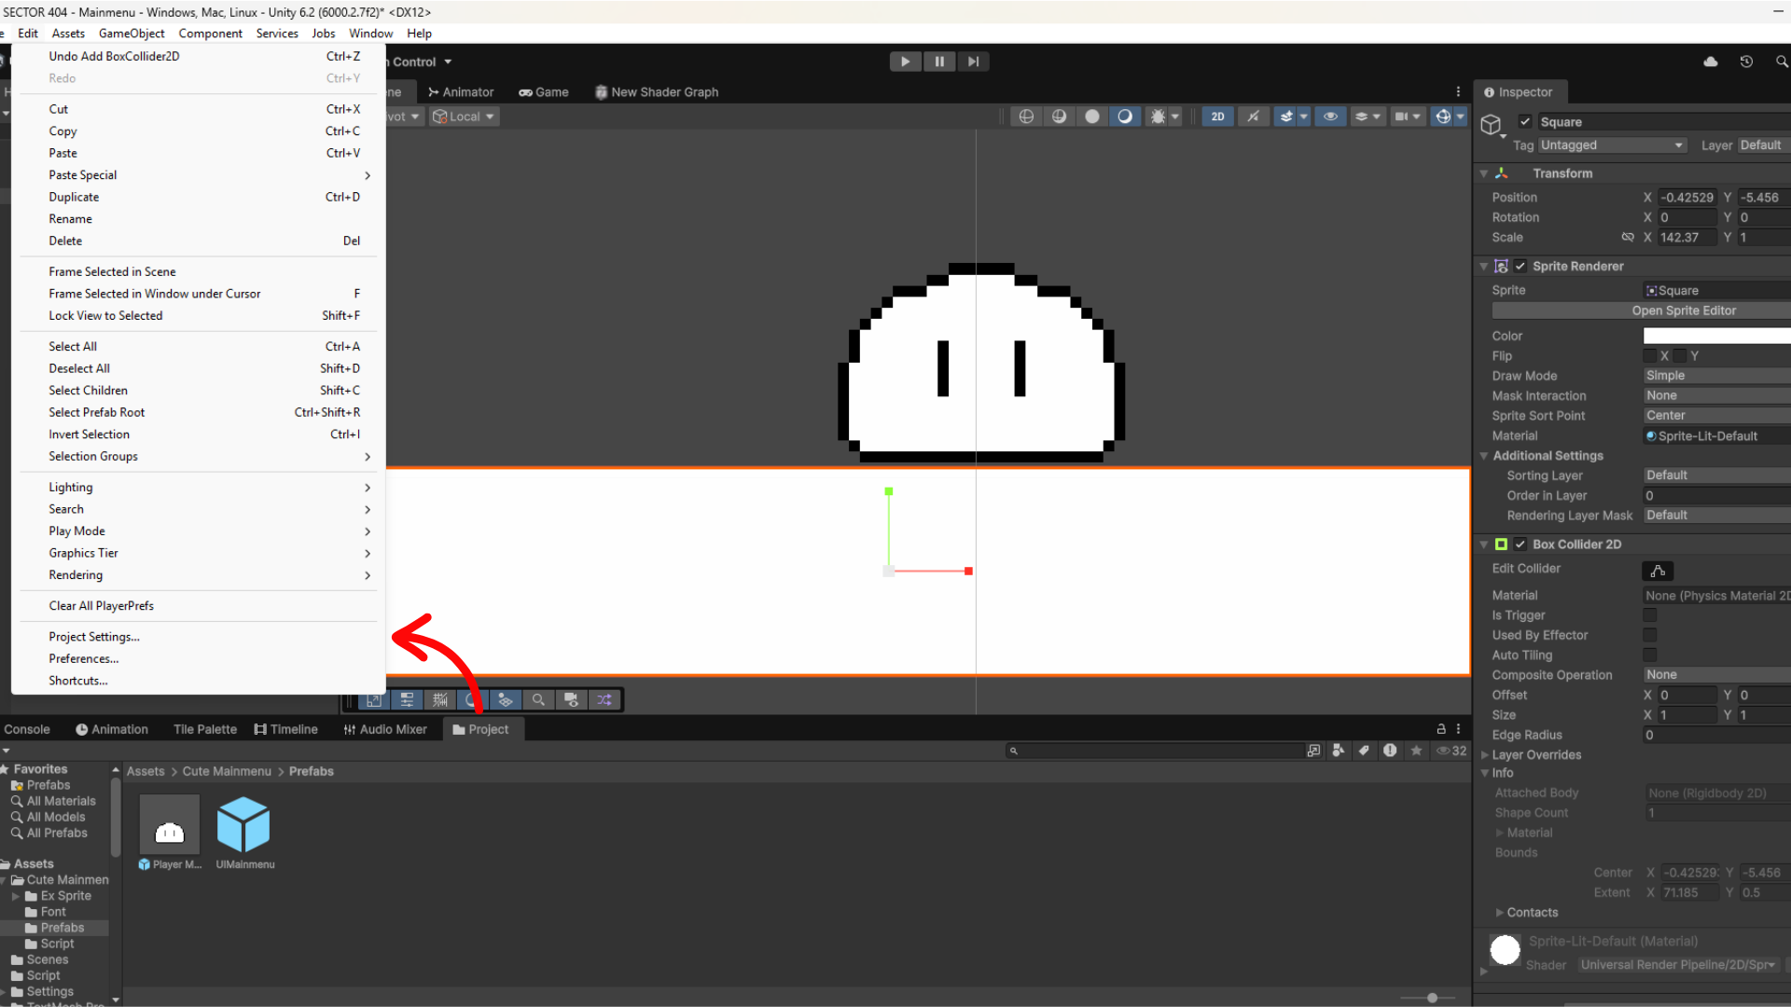
Task: Switch to the Animator tab
Action: 461,92
